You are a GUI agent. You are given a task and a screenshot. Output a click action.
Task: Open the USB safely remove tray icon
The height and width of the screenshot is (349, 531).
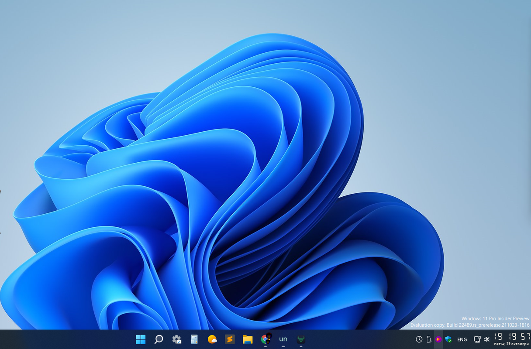(429, 339)
